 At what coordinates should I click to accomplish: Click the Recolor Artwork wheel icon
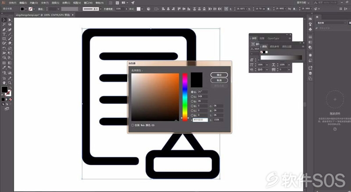(149, 9)
